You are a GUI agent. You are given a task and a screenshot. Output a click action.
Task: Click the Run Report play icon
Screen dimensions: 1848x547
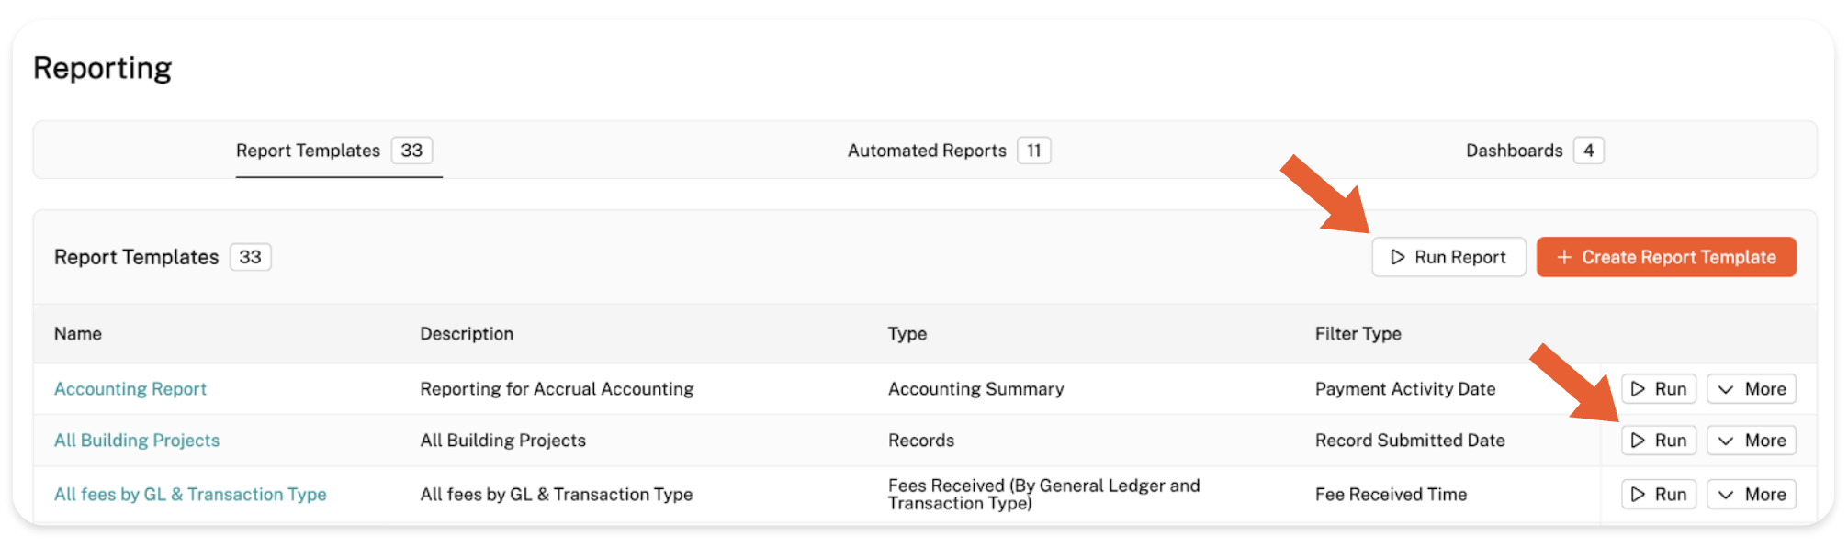coord(1397,257)
